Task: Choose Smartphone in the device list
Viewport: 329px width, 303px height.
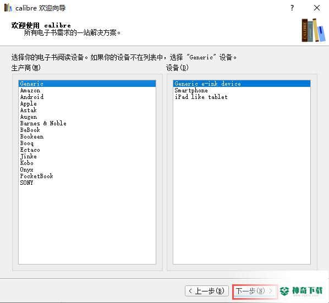Action: click(242, 90)
